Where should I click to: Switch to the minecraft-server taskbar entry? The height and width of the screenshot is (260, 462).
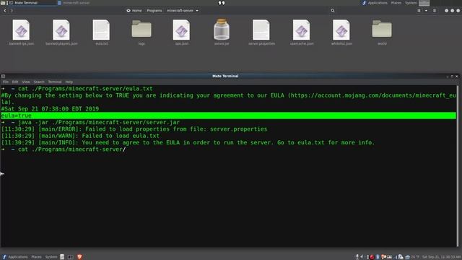point(74,3)
